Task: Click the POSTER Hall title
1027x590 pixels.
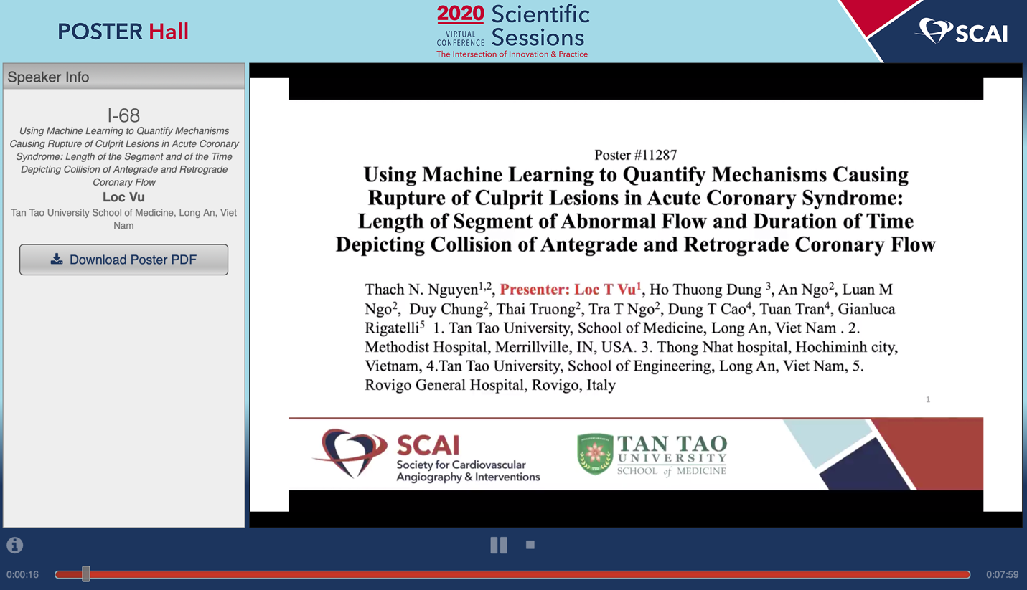Action: (x=123, y=32)
